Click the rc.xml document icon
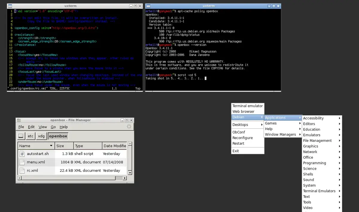Screen dimensions: 359x212 22,170
